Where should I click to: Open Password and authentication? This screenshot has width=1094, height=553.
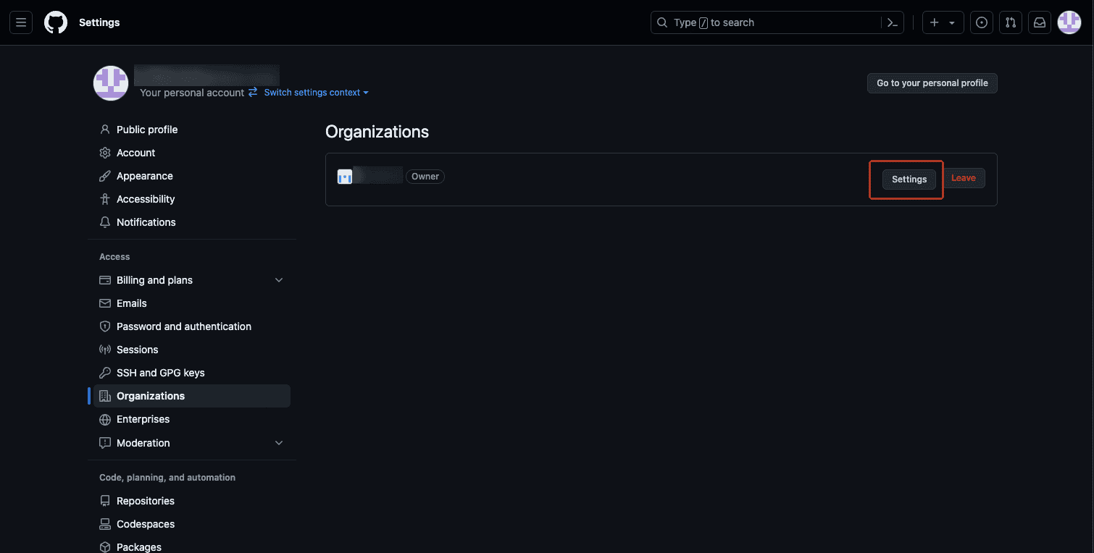point(192,326)
